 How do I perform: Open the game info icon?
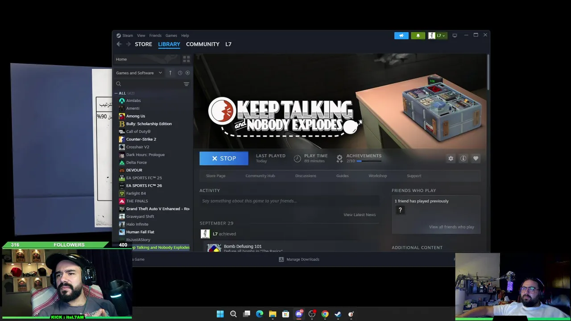(463, 158)
